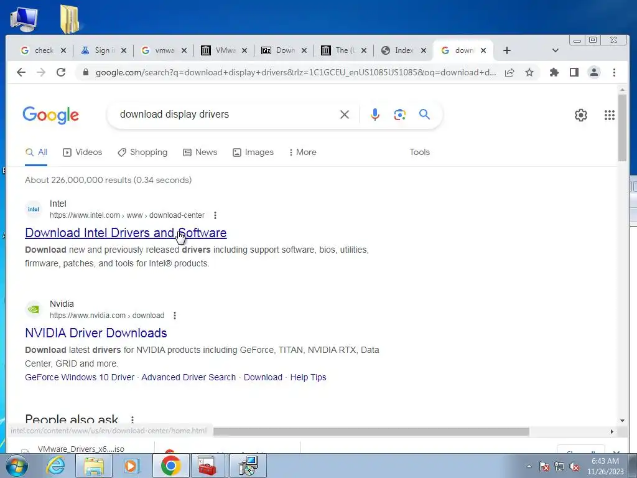Viewport: 637px width, 478px height.
Task: Start a voice search with the microphone
Action: 375,115
